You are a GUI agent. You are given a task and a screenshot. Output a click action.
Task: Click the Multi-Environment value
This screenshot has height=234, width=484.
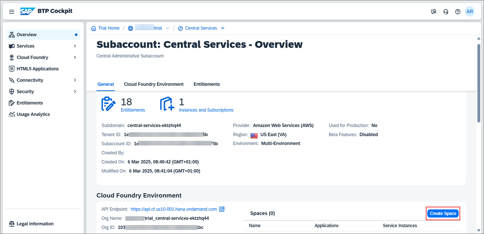pos(281,143)
